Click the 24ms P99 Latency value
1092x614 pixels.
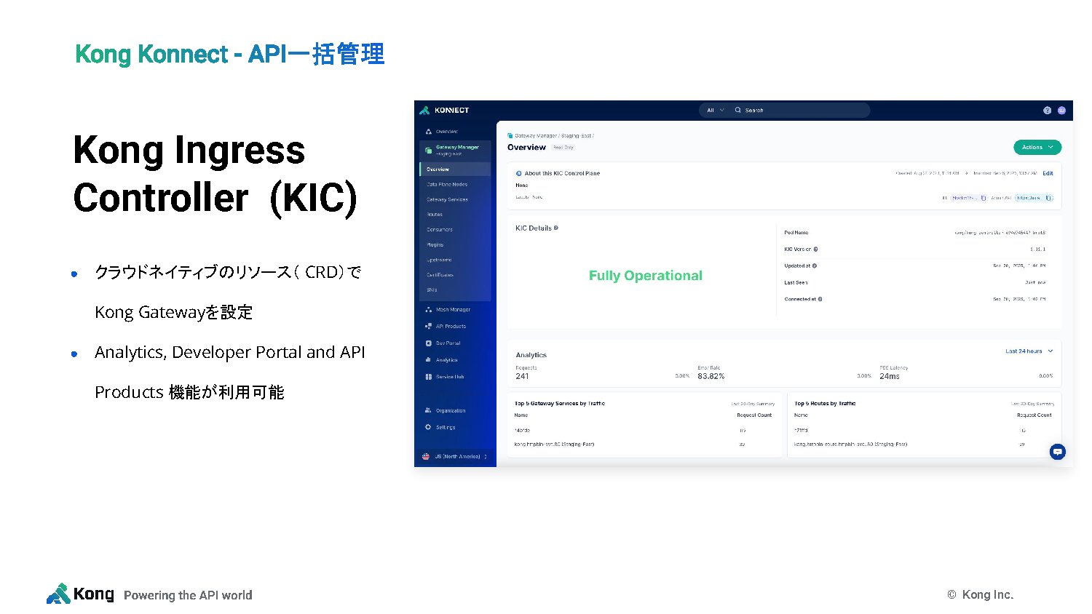point(889,376)
